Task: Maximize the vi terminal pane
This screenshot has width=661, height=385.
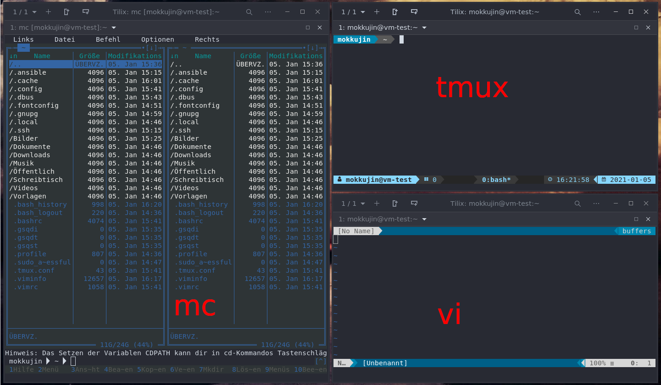Action: tap(636, 219)
